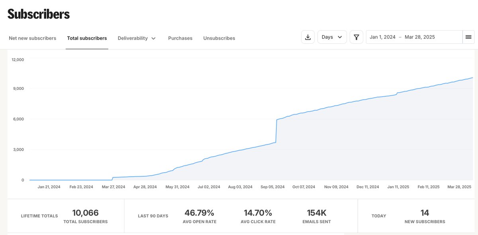This screenshot has height=235, width=478.
Task: Open the Purchases tab
Action: (x=180, y=38)
